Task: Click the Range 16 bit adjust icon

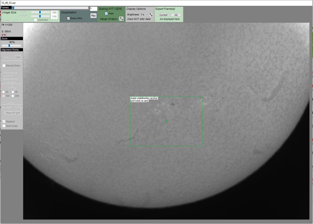Action: click(121, 19)
